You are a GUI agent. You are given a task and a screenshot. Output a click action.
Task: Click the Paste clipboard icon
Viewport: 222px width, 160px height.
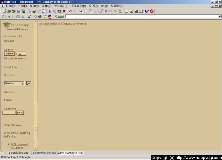click(59, 11)
